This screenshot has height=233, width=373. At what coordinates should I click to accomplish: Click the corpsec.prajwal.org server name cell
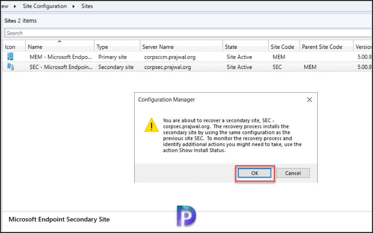[168, 67]
